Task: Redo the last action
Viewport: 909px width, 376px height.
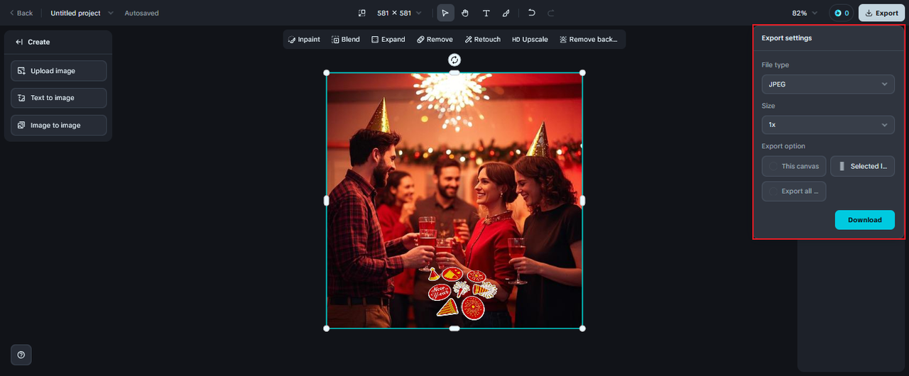Action: coord(551,13)
